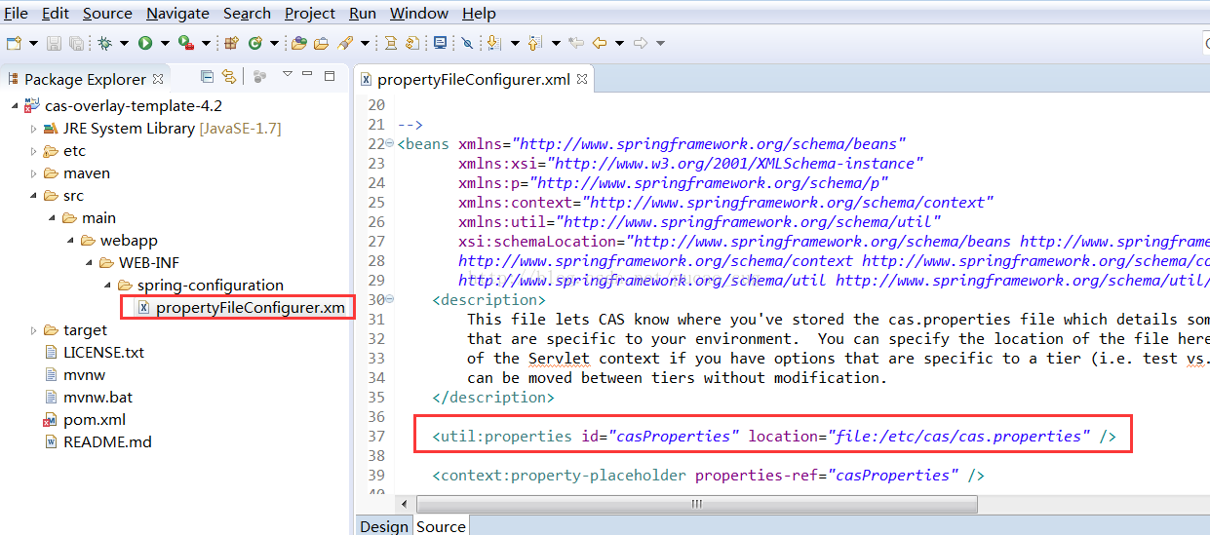Screen dimensions: 1210x535
Task: Open the File menu
Action: 16,14
